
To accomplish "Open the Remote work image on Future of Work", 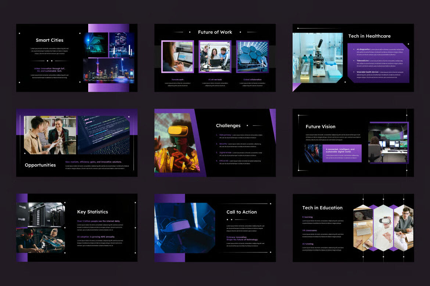I will 178,57.
